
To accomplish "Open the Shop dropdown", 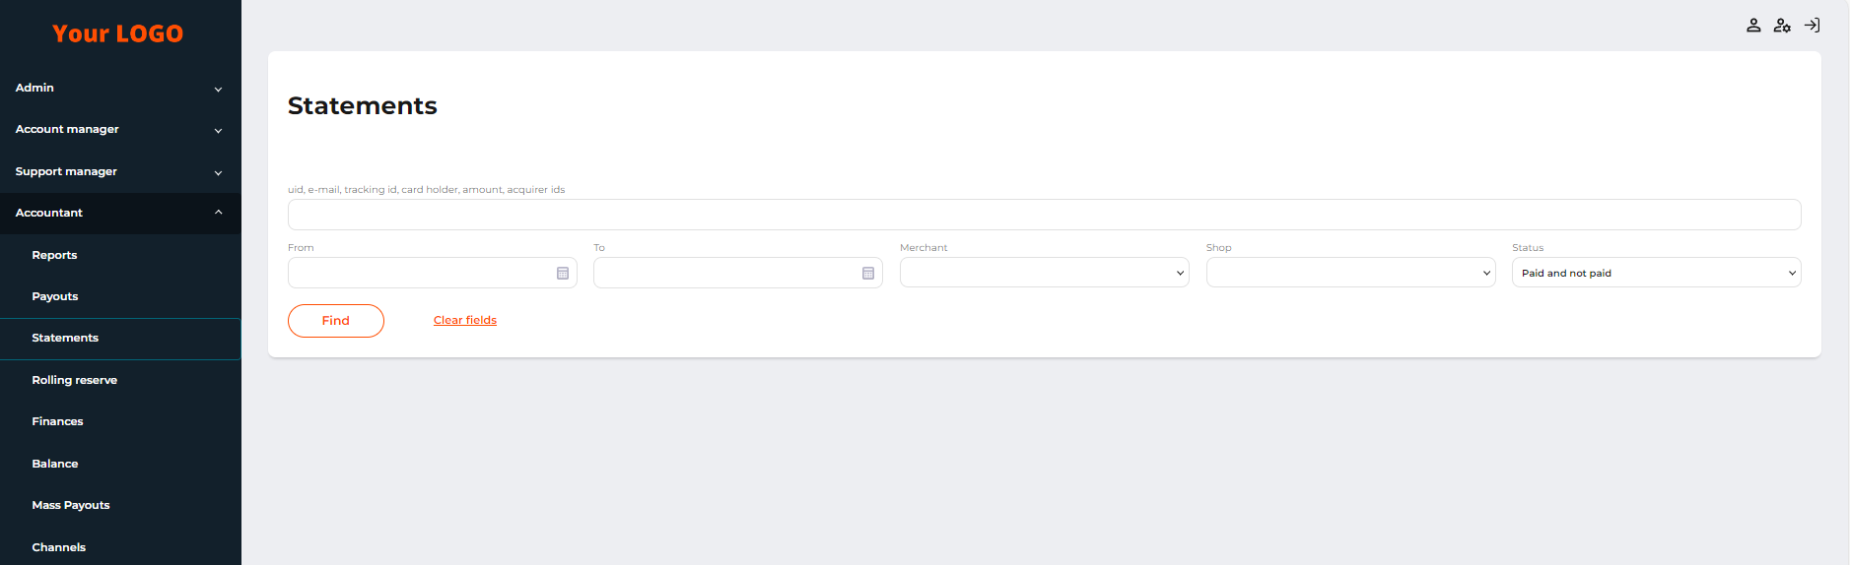I will (x=1350, y=274).
